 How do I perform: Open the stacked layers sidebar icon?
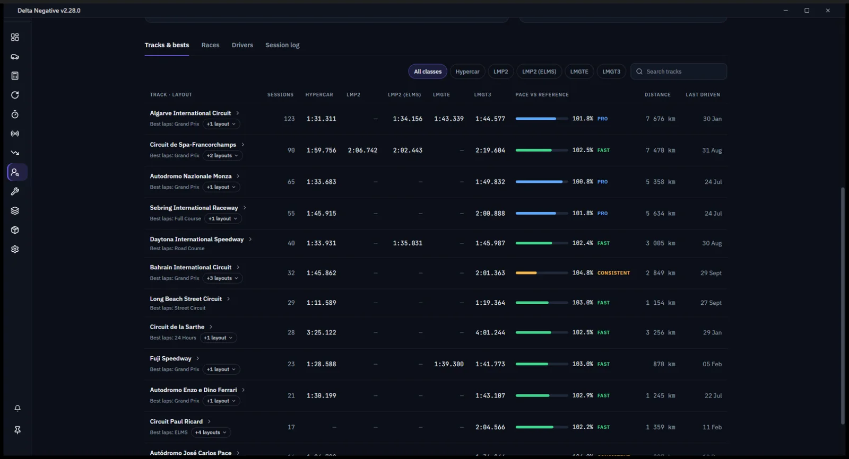point(15,210)
